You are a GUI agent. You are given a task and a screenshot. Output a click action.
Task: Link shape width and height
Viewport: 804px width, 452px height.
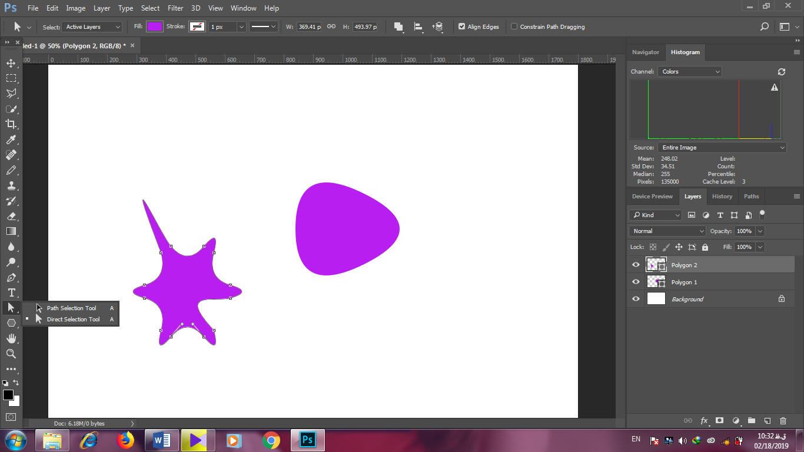pyautogui.click(x=331, y=26)
